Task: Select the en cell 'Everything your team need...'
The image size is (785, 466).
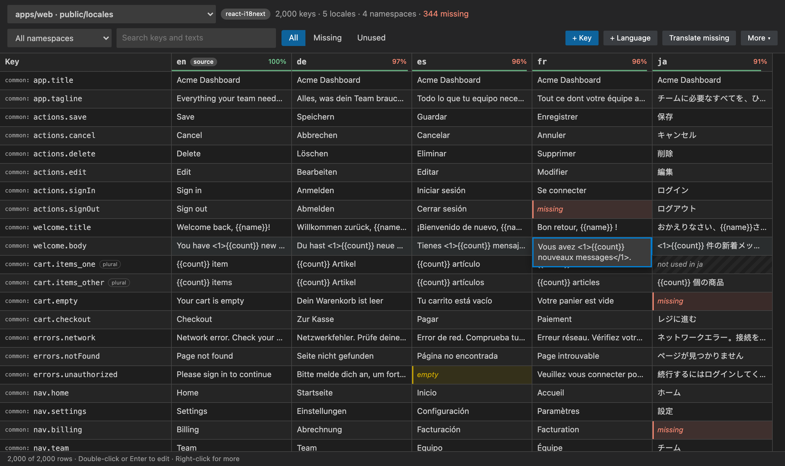Action: tap(232, 99)
